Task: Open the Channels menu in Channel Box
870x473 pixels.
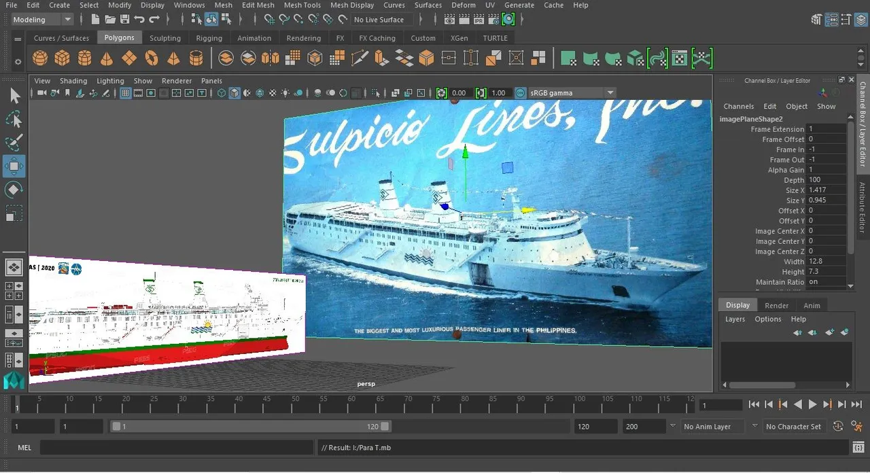Action: [x=738, y=107]
